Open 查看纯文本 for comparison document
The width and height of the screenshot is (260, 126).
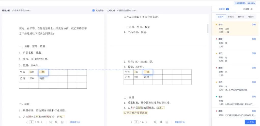[180, 122]
